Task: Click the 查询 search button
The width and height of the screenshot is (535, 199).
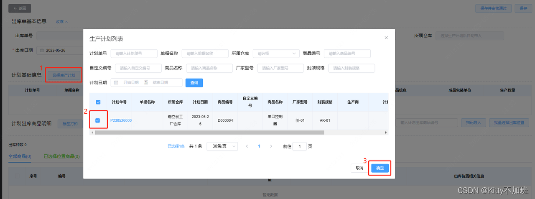Action: (x=194, y=83)
